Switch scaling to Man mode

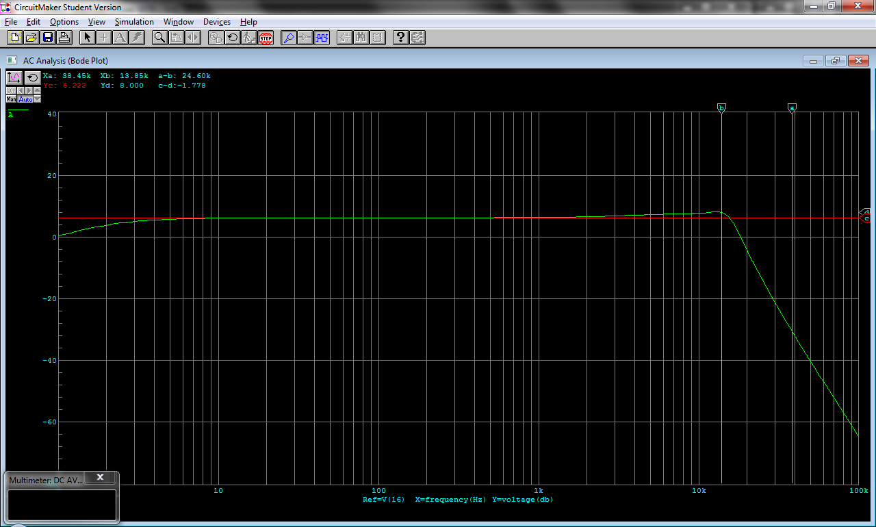pos(11,99)
